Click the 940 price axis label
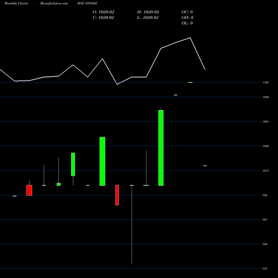This screenshot has height=278, width=278. click(265, 244)
